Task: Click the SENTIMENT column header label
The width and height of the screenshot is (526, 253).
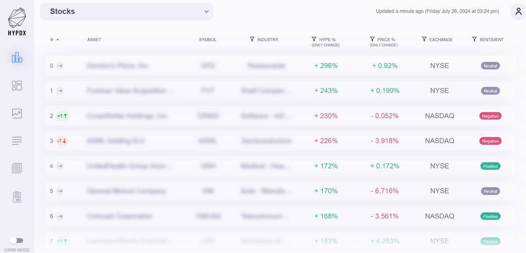Action: (x=492, y=40)
